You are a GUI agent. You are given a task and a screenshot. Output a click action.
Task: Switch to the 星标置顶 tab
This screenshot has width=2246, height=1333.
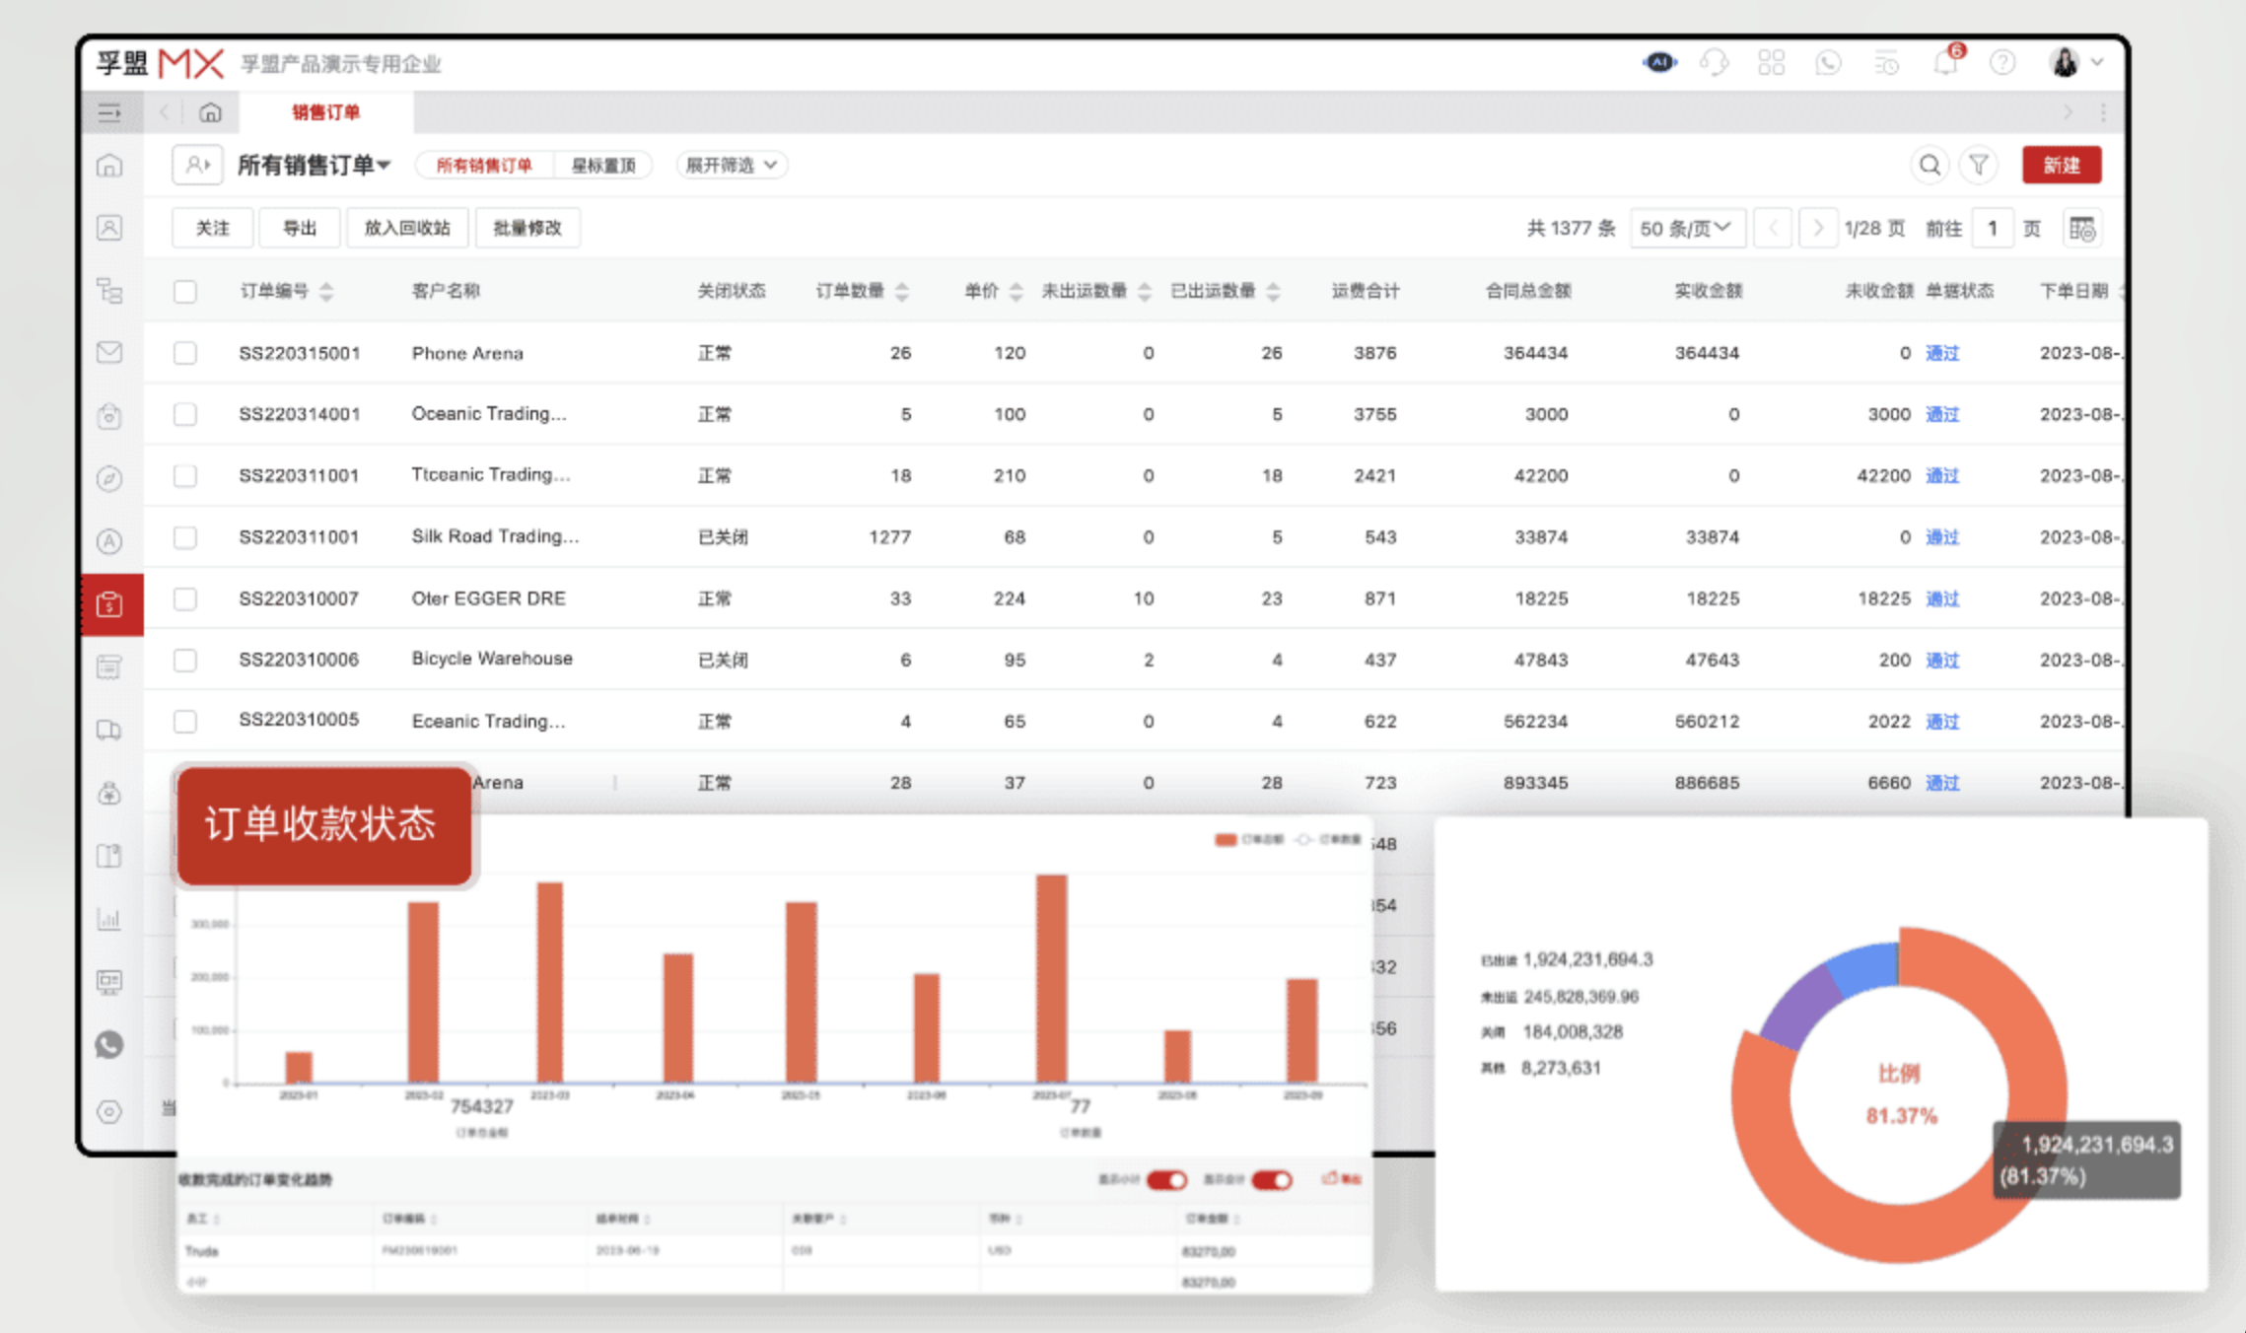coord(603,165)
